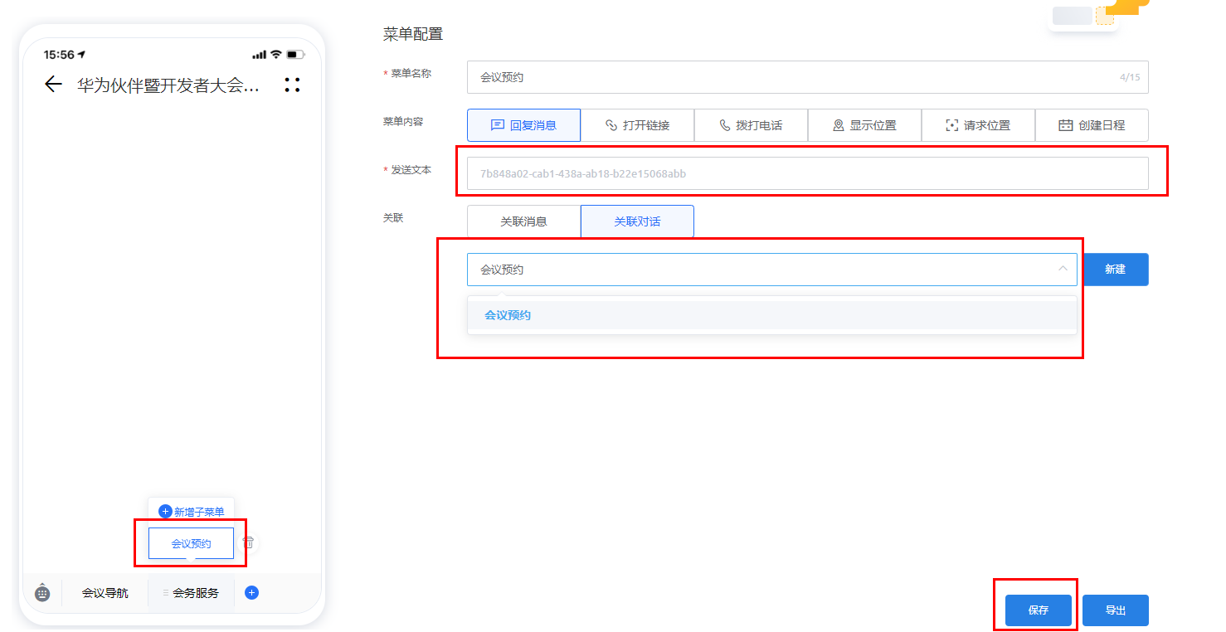Click the 发送文本 input field
The width and height of the screenshot is (1226, 632).
click(808, 173)
